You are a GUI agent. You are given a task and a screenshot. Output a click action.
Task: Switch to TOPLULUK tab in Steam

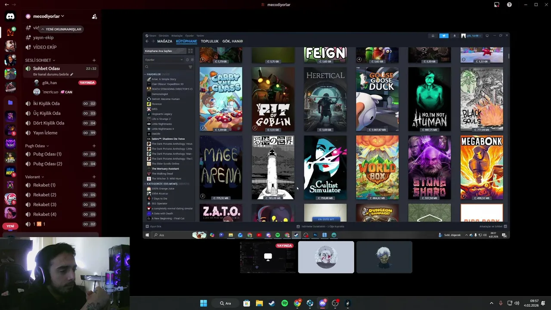click(210, 41)
